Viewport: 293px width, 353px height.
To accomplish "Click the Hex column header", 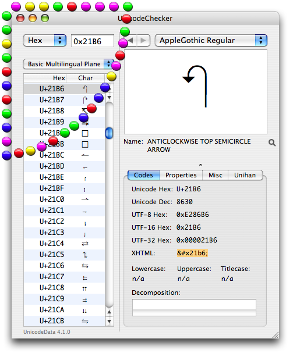I will pyautogui.click(x=45, y=78).
